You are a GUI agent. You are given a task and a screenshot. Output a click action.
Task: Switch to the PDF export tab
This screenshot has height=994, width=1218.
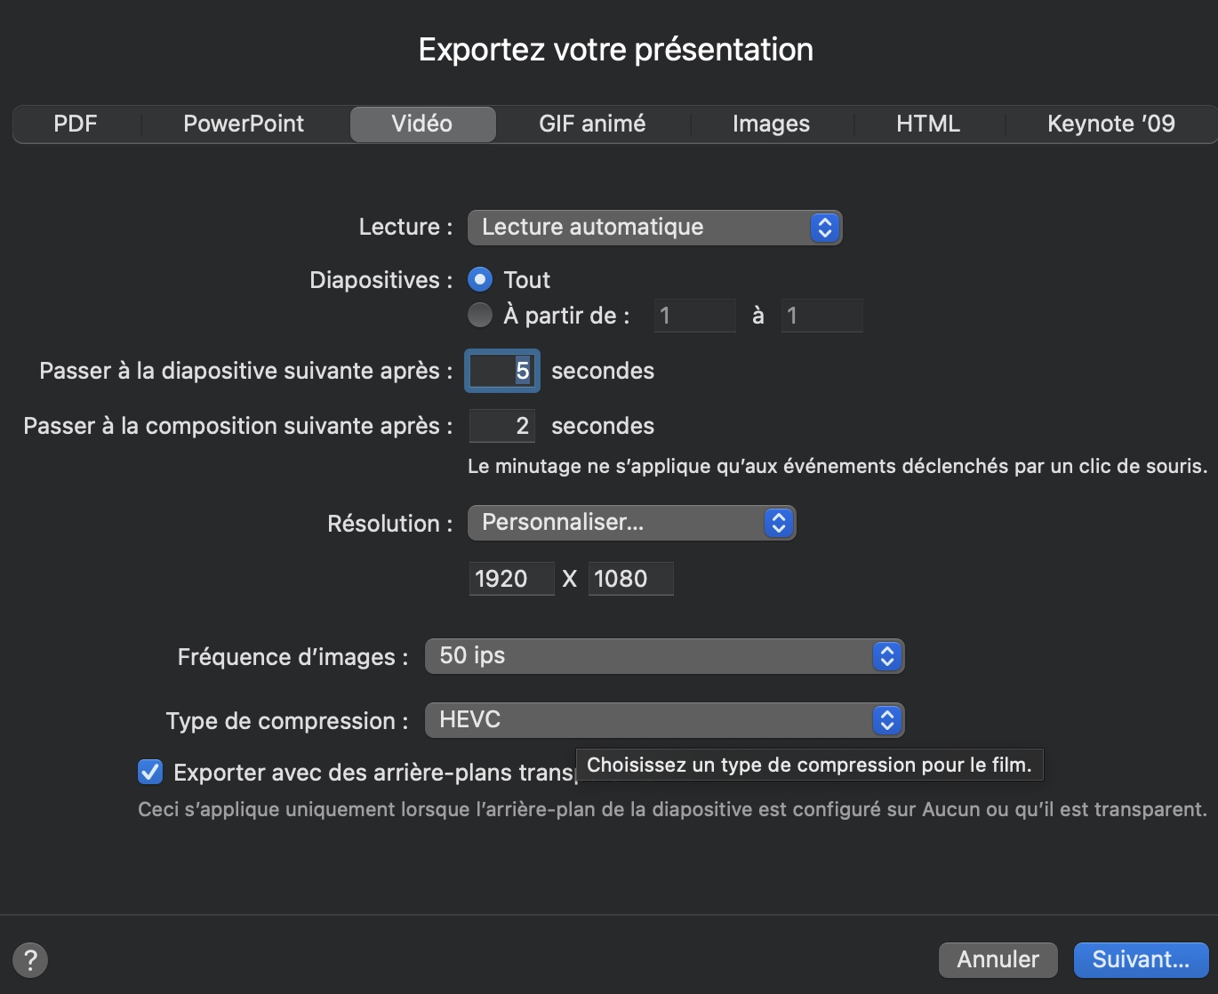(76, 124)
